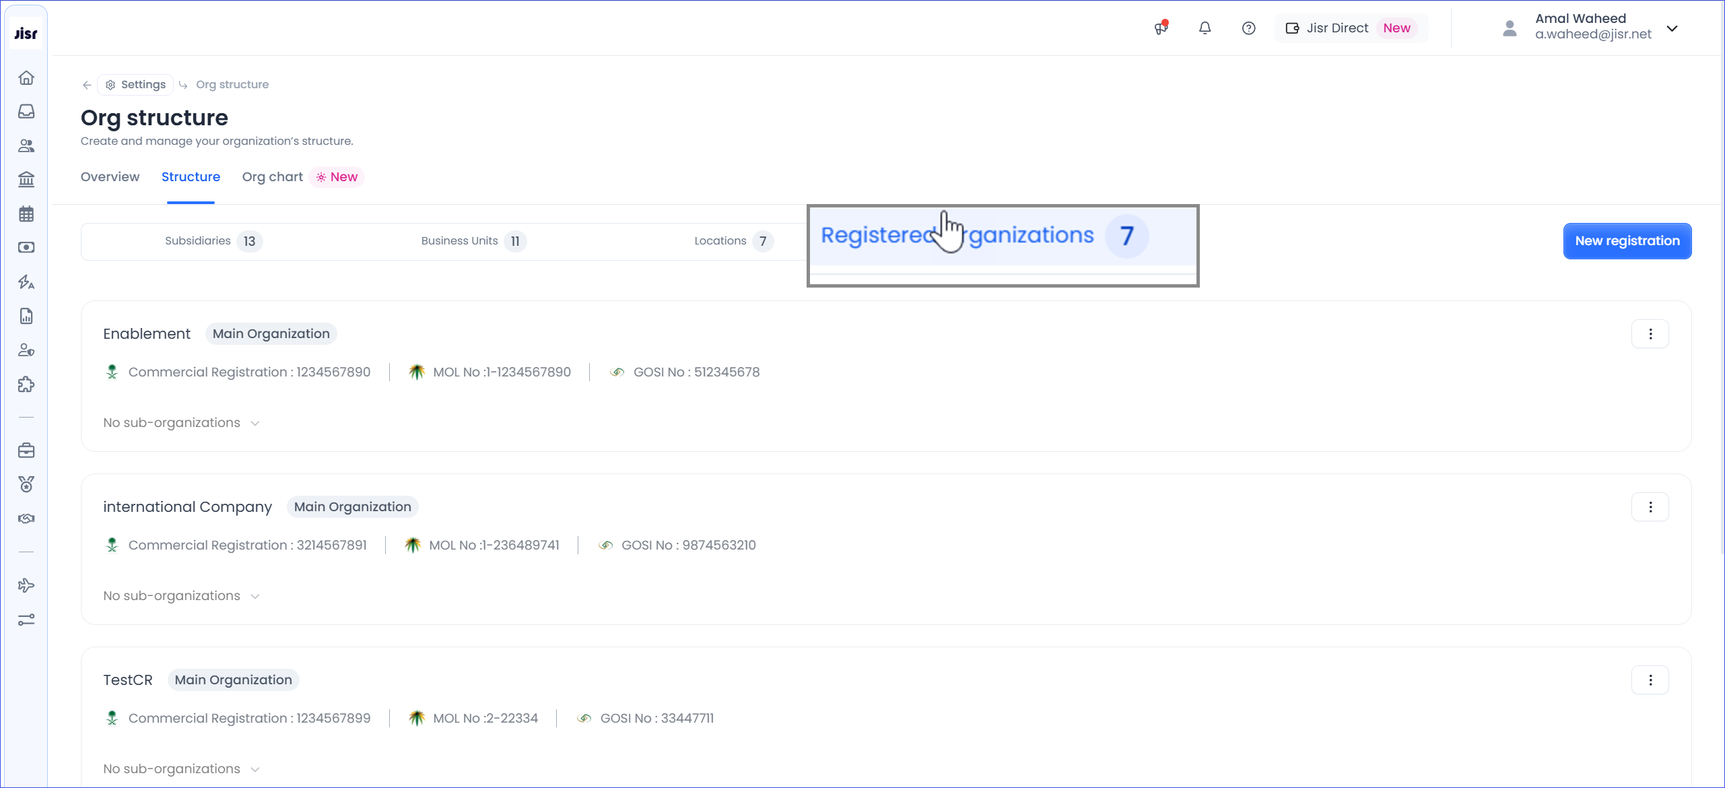Click the calendar sidebar icon
1725x788 pixels.
(x=26, y=214)
